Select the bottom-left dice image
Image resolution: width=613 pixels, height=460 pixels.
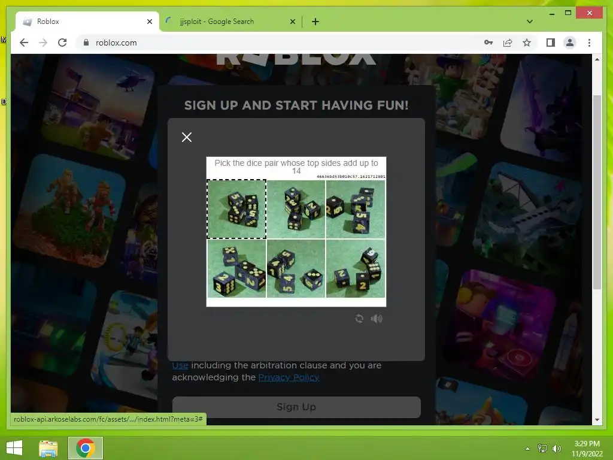tap(236, 269)
